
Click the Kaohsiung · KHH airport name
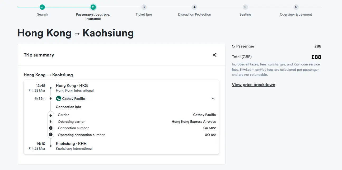tap(71, 144)
